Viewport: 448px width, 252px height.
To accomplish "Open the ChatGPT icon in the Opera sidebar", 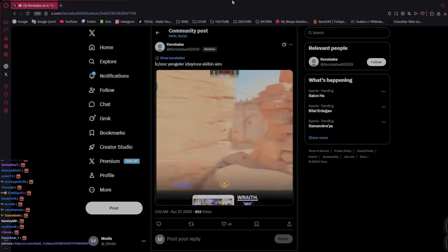I will pos(6,66).
